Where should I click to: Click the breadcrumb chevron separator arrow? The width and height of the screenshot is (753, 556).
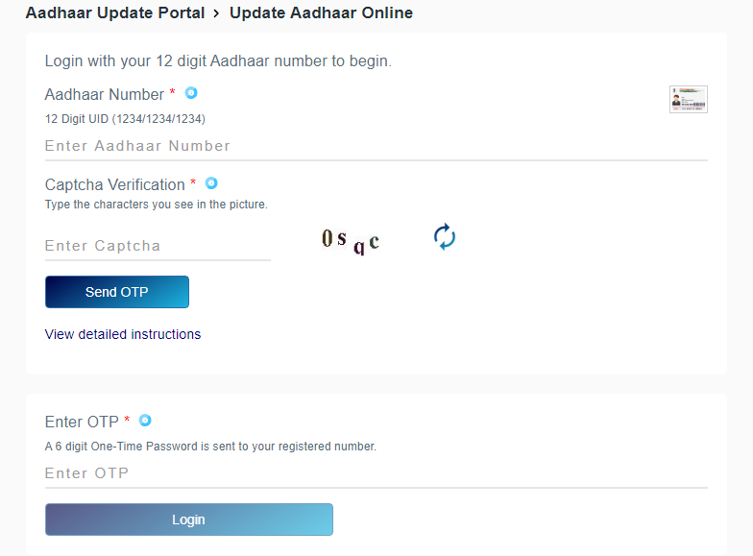217,13
